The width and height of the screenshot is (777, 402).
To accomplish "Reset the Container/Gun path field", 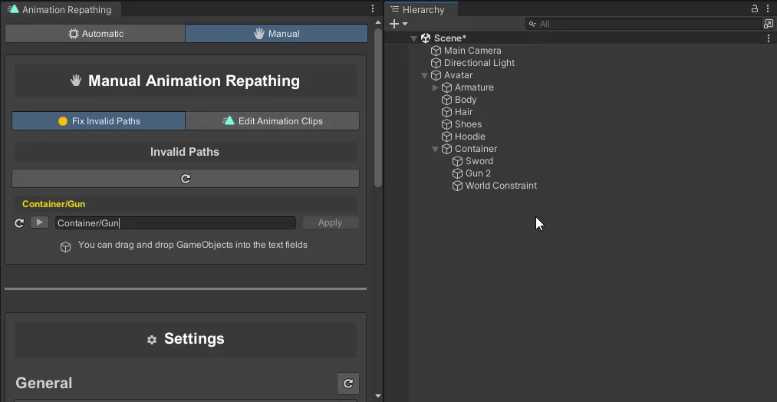I will tap(19, 223).
